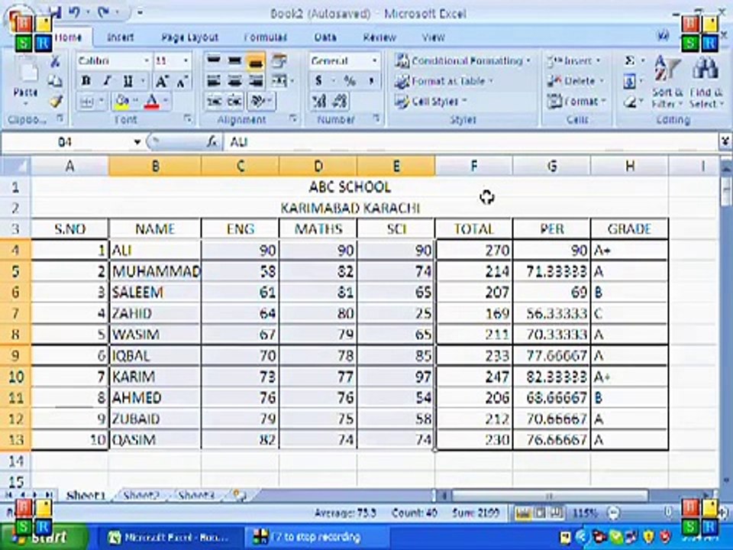
Task: Open Conditional Formatting menu
Action: tap(463, 61)
